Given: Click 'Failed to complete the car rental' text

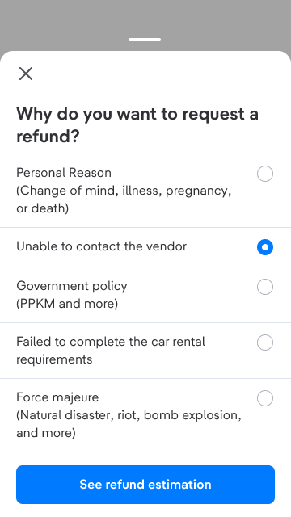Looking at the screenshot, I should (111, 342).
